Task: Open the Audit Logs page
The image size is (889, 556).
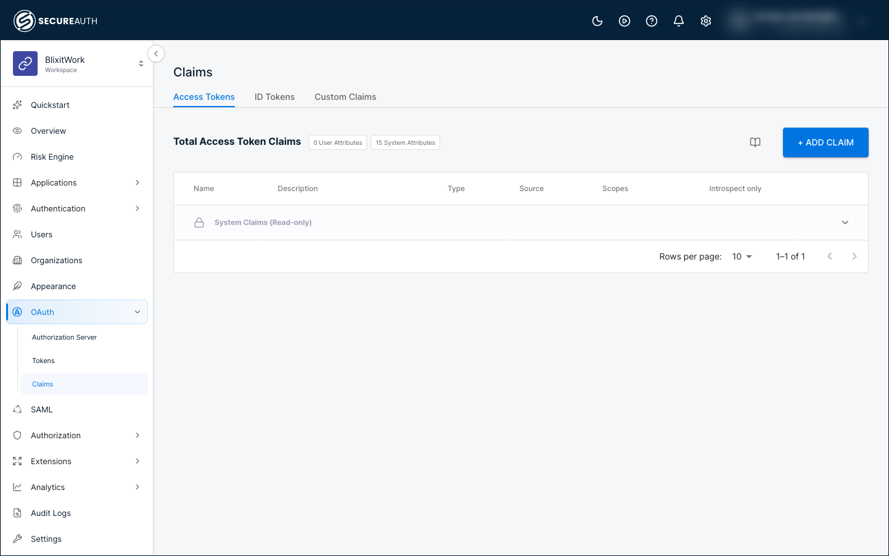Action: coord(51,513)
